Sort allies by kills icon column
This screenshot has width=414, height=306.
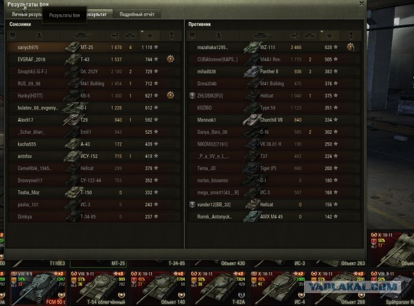coord(130,35)
